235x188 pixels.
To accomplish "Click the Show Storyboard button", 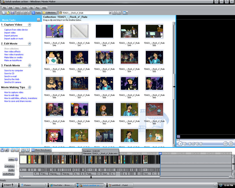I will (x=41, y=150).
